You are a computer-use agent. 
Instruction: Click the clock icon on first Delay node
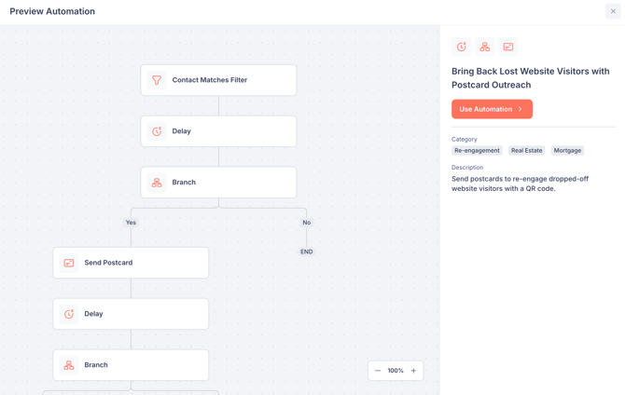157,131
